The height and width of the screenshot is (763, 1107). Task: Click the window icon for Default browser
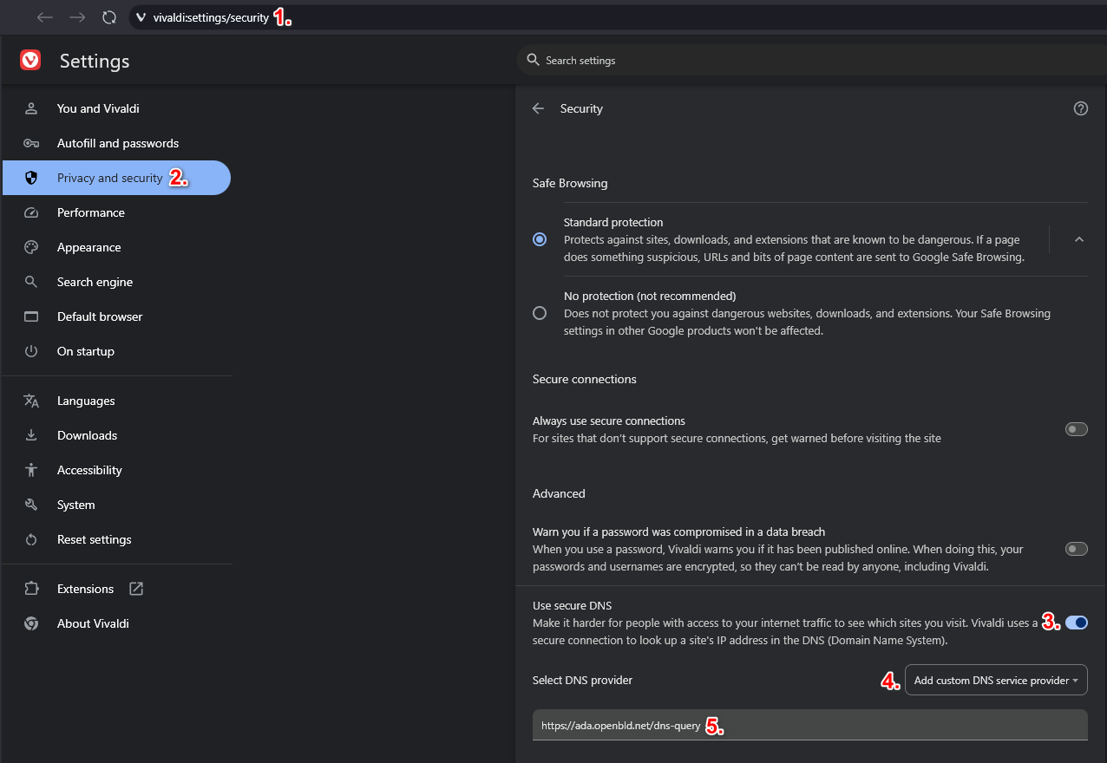coord(31,316)
